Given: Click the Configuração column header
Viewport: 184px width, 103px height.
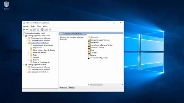Looking at the screenshot, I should tap(93, 37).
